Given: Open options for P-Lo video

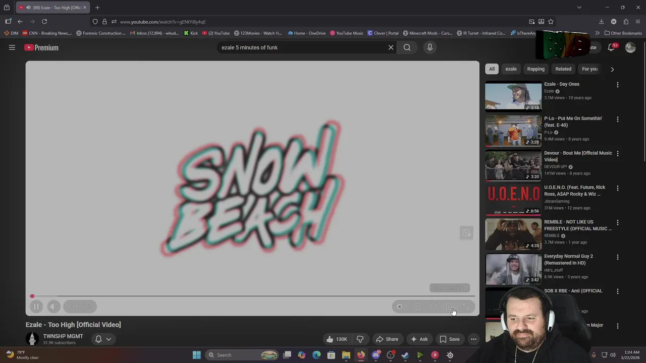Looking at the screenshot, I should [x=617, y=119].
